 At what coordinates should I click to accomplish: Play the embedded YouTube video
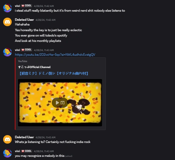(57, 103)
